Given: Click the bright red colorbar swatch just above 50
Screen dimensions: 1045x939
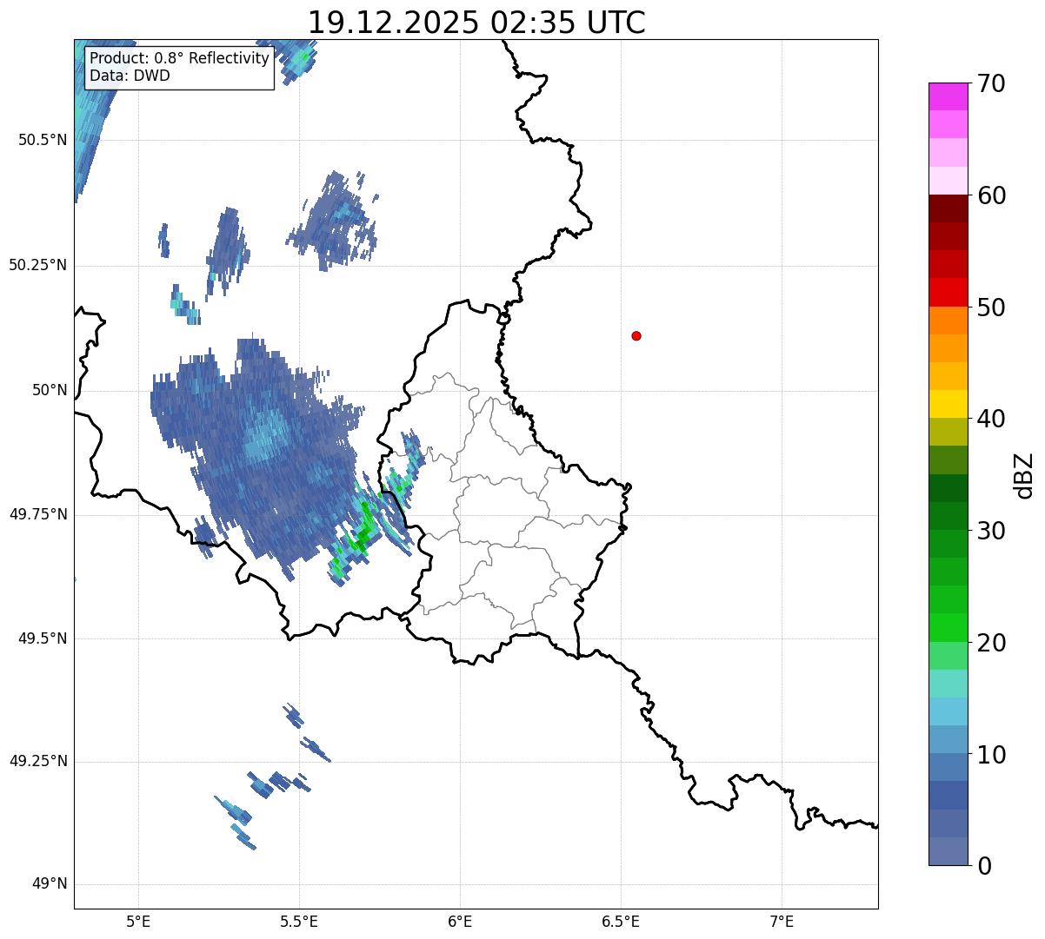Looking at the screenshot, I should [948, 293].
